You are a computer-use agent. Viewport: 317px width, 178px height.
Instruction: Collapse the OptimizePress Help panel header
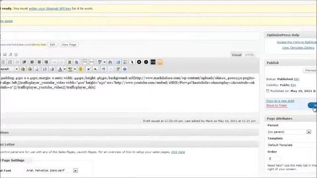(x=291, y=35)
